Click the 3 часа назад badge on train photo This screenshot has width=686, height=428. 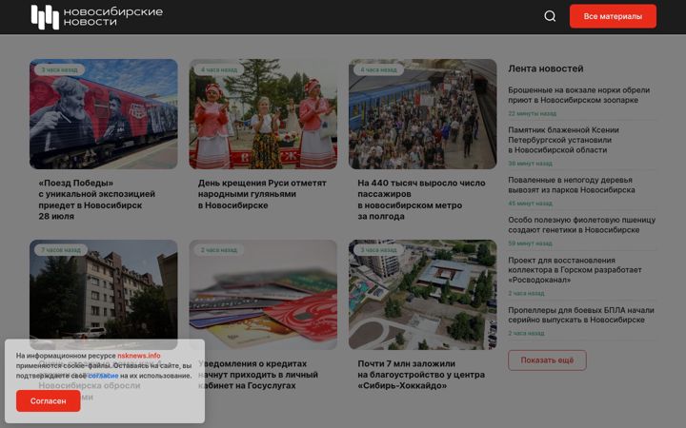[59, 69]
